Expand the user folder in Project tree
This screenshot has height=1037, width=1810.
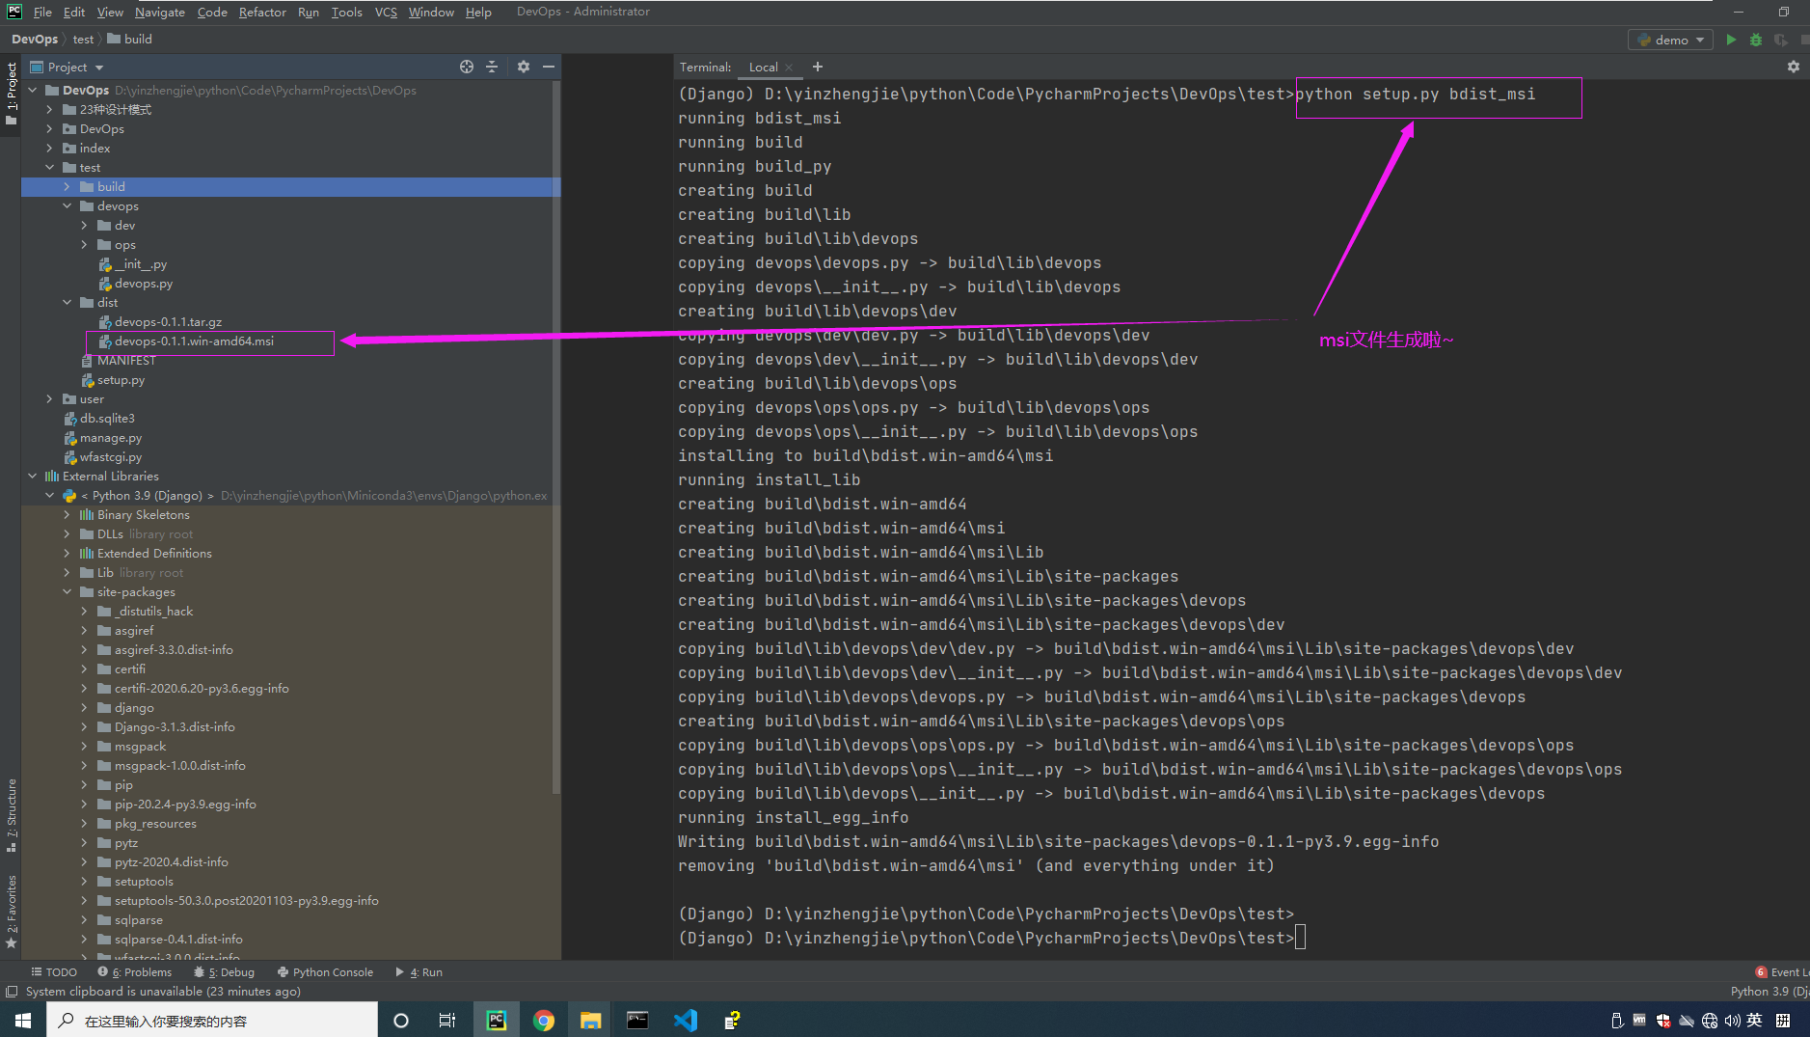pos(49,398)
